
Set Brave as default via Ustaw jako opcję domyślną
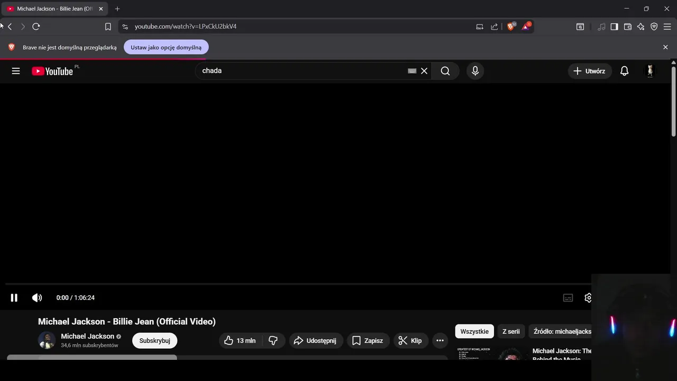(166, 47)
